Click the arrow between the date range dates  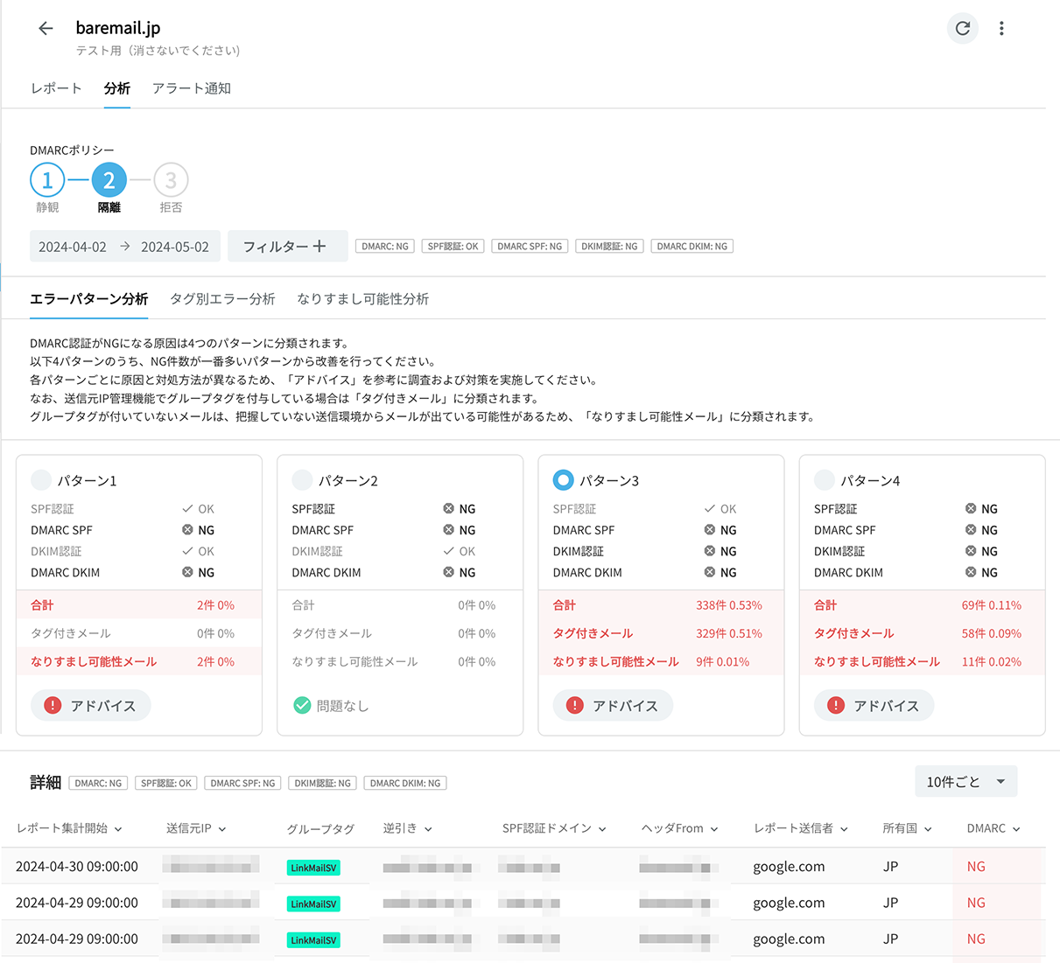(x=124, y=247)
